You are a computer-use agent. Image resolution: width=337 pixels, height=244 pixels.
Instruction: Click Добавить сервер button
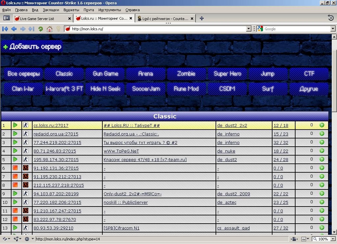click(x=32, y=46)
